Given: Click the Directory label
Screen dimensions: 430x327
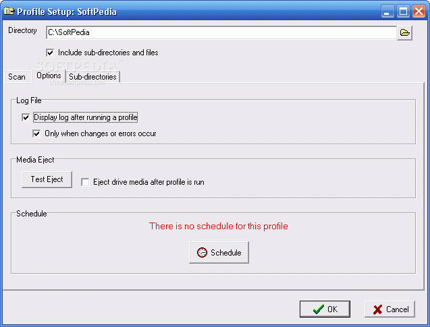Looking at the screenshot, I should pyautogui.click(x=22, y=30).
